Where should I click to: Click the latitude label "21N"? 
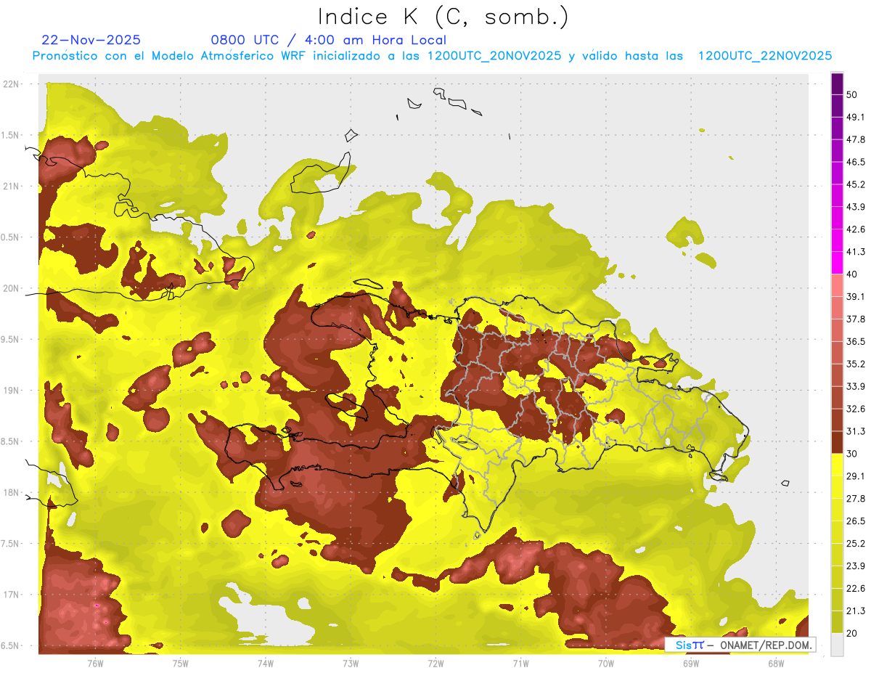point(11,187)
